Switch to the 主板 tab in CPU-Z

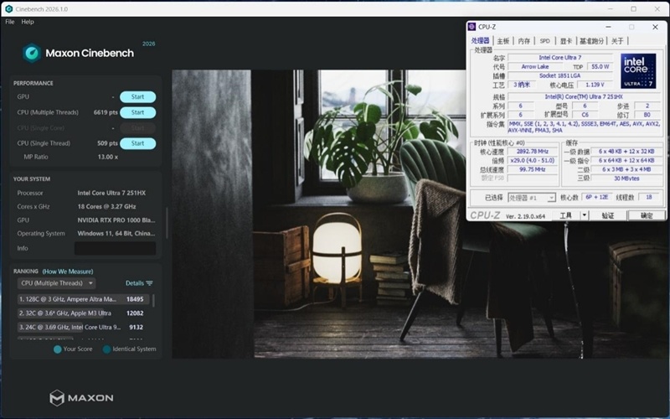(503, 41)
